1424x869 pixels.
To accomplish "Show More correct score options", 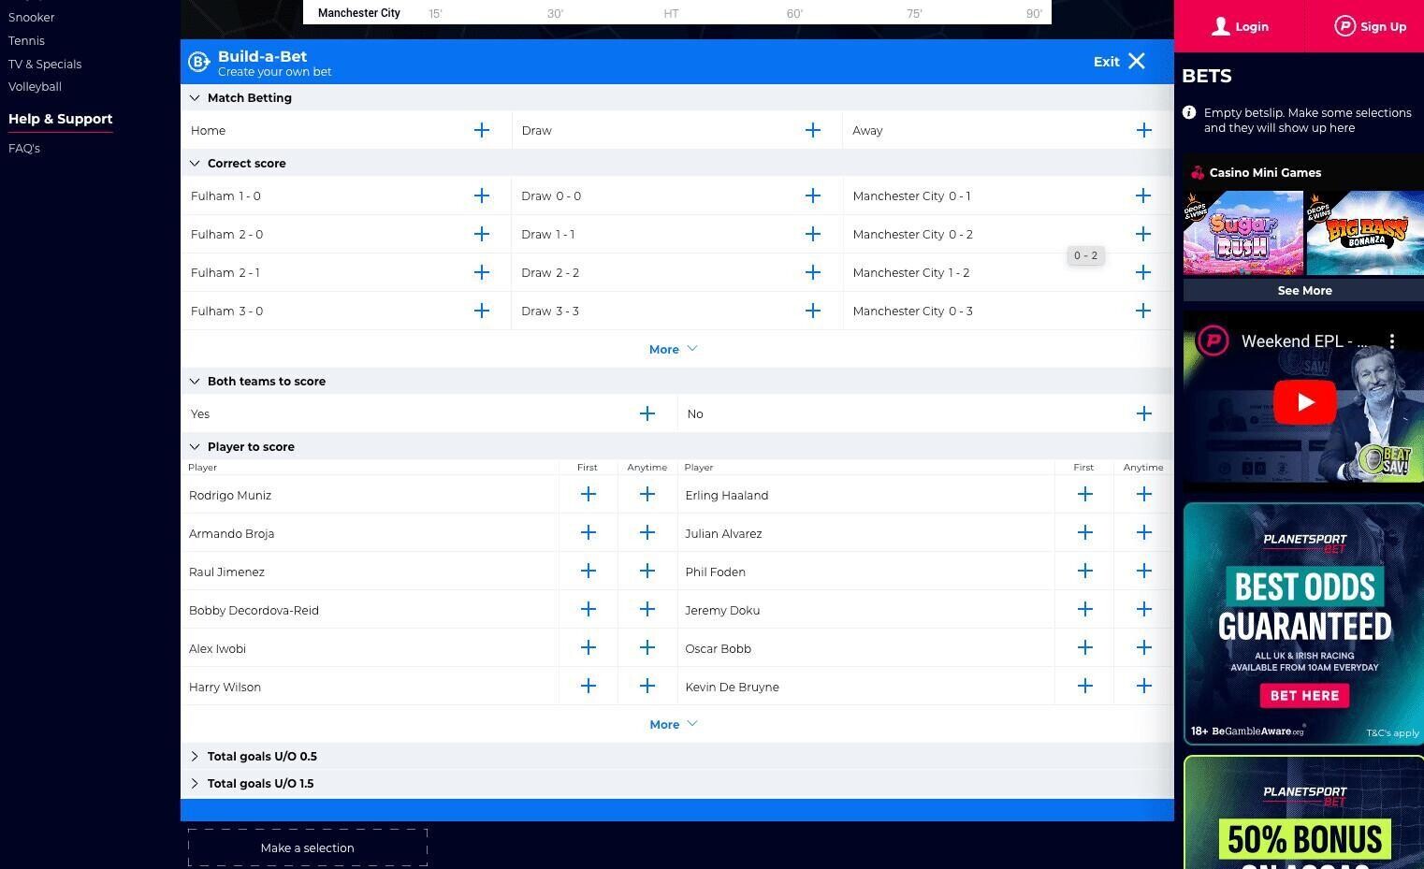I will click(673, 350).
